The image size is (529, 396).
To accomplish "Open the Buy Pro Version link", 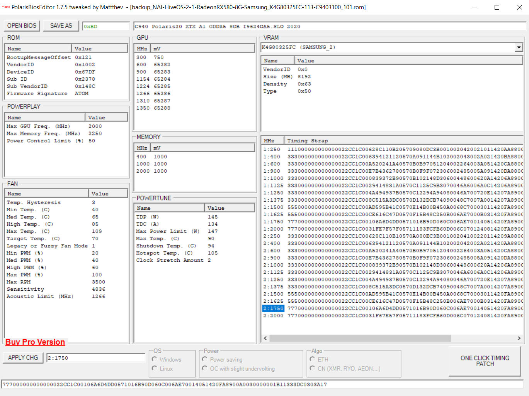I will (35, 342).
